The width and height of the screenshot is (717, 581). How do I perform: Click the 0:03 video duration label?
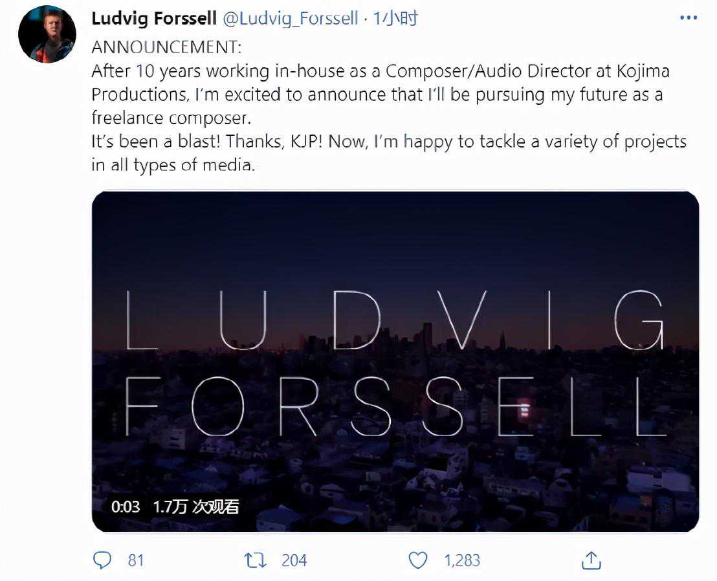point(126,507)
